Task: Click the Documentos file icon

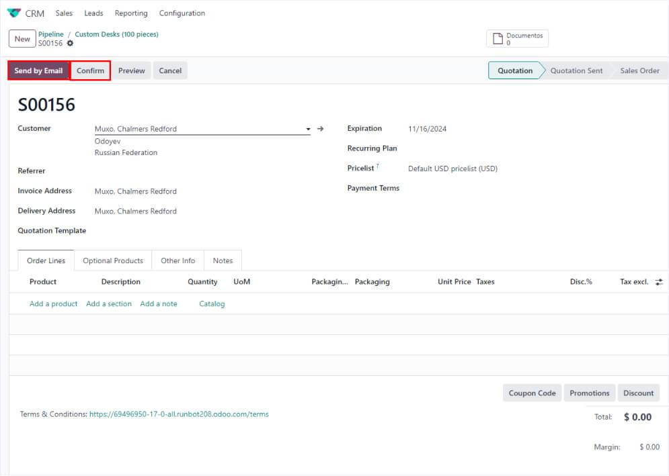Action: tap(498, 39)
